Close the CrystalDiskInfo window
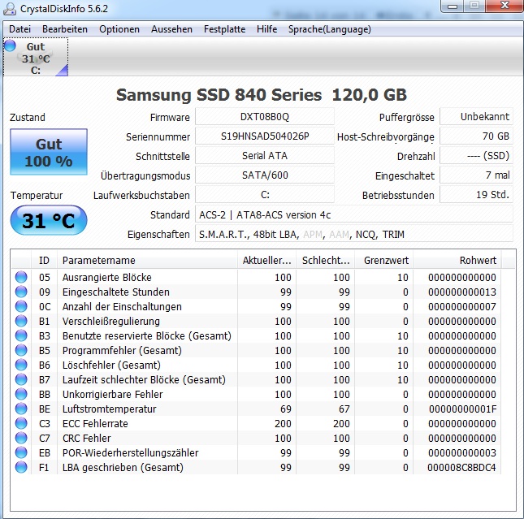 (505, 6)
